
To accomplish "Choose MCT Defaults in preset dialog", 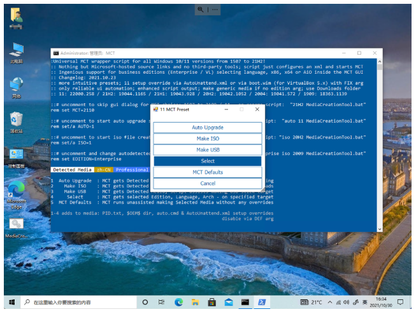I will [207, 172].
